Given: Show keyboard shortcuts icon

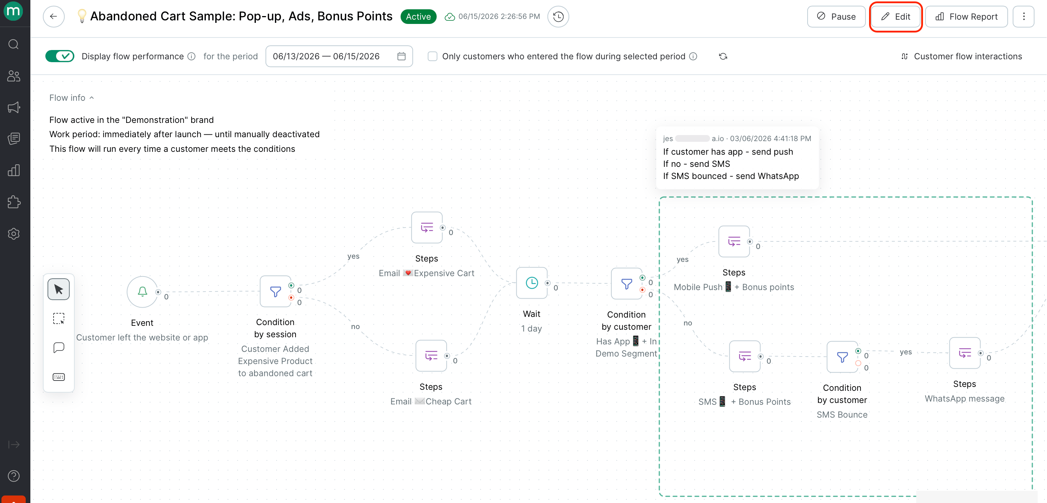Looking at the screenshot, I should pyautogui.click(x=59, y=377).
